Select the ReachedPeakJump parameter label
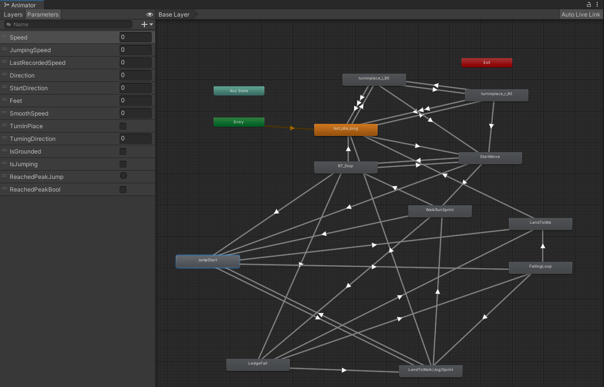This screenshot has height=387, width=604. tap(37, 177)
